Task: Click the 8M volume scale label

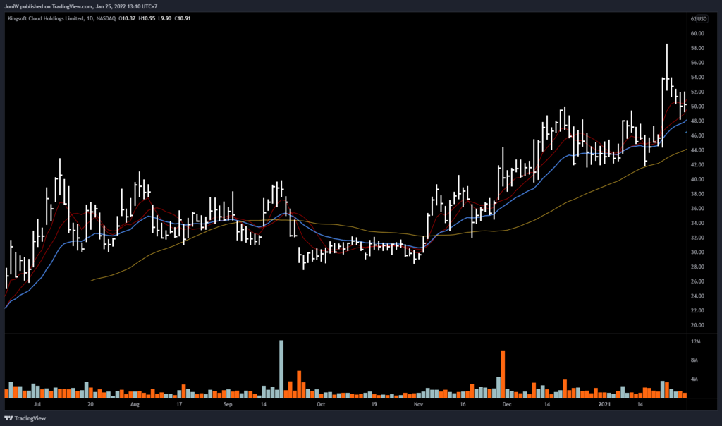Action: 695,360
